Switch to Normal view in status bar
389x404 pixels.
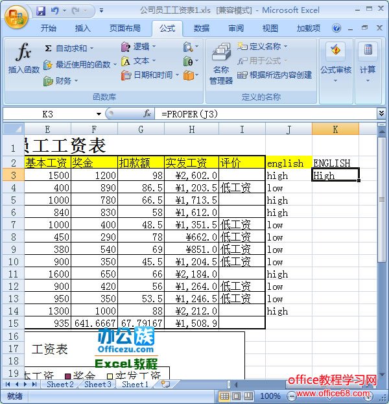pyautogui.click(x=224, y=396)
